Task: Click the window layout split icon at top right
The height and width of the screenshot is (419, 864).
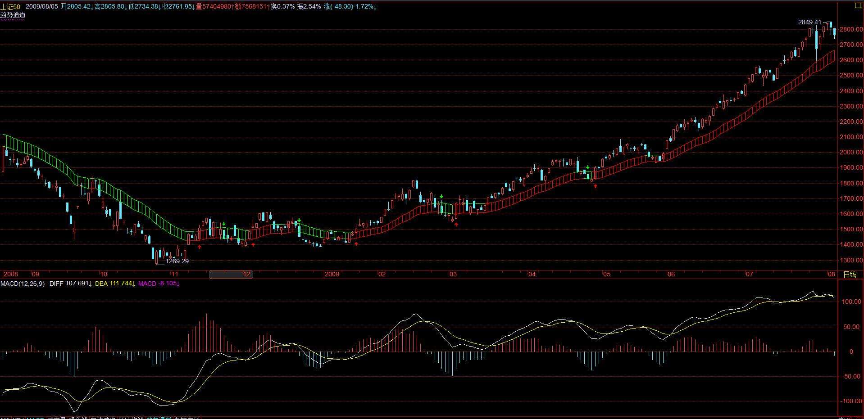Action: [x=858, y=6]
